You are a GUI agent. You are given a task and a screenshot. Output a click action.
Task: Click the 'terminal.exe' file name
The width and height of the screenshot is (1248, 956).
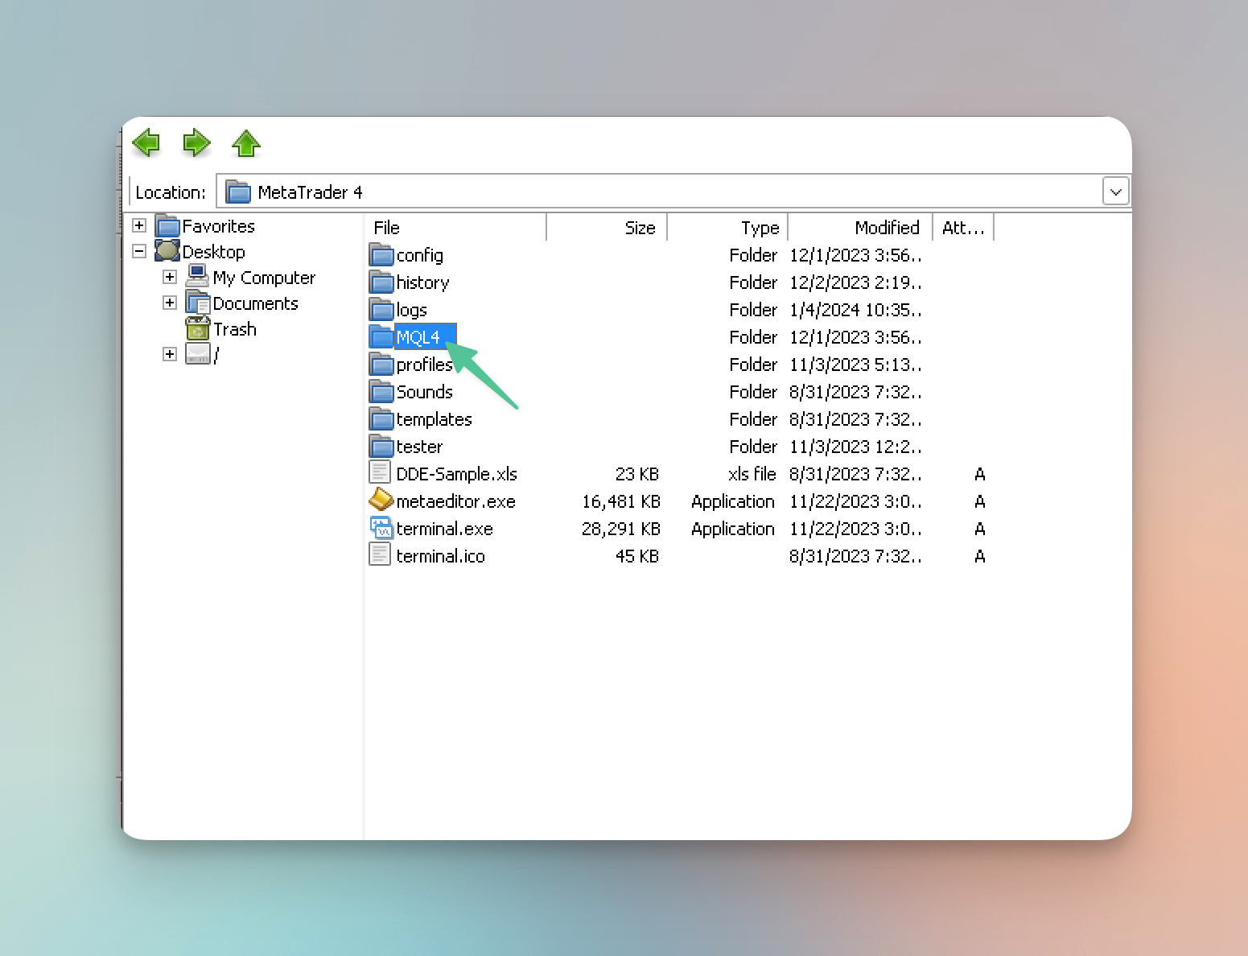445,529
